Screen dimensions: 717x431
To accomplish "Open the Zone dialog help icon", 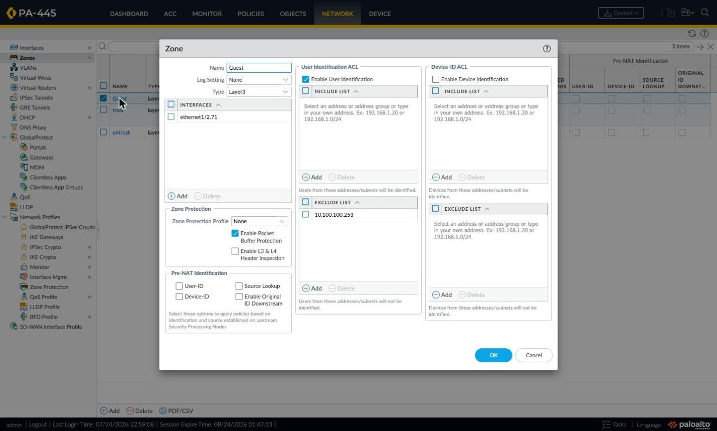I will (x=547, y=49).
